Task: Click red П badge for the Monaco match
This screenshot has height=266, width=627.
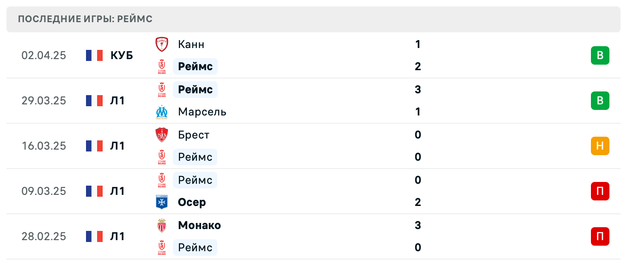Action: (600, 236)
